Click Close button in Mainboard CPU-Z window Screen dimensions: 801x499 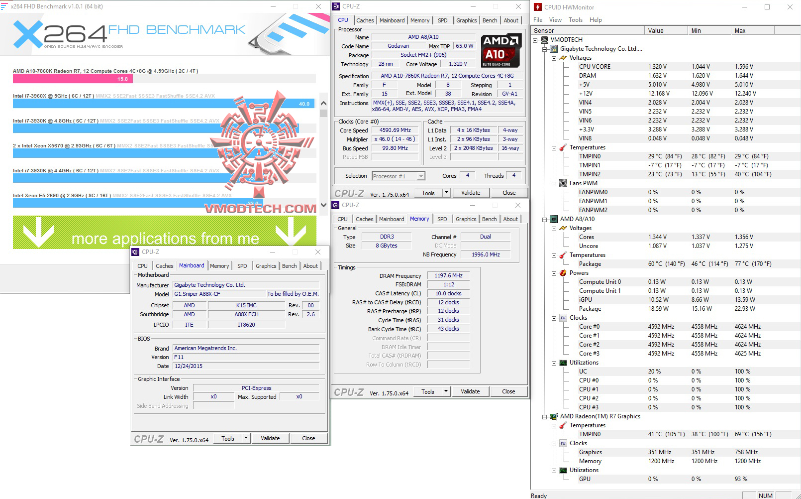pos(308,438)
